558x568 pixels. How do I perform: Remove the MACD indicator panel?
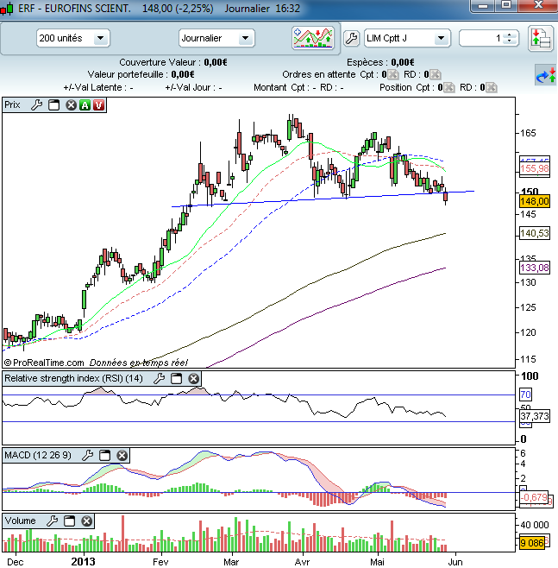coord(122,455)
